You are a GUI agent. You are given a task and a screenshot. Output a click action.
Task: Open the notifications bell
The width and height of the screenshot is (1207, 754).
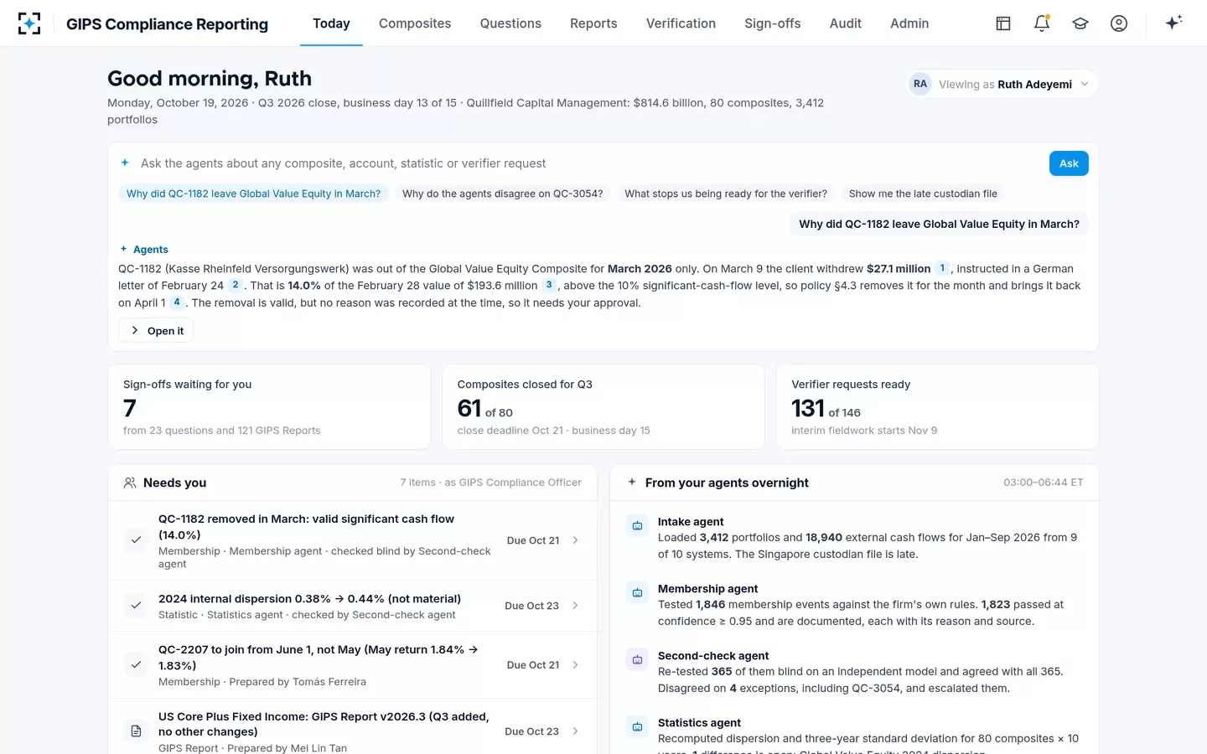click(1042, 23)
